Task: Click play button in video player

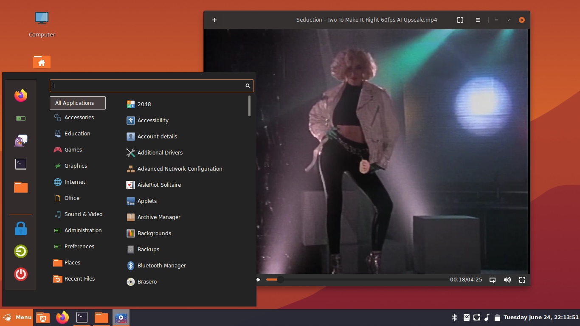Action: click(x=258, y=280)
